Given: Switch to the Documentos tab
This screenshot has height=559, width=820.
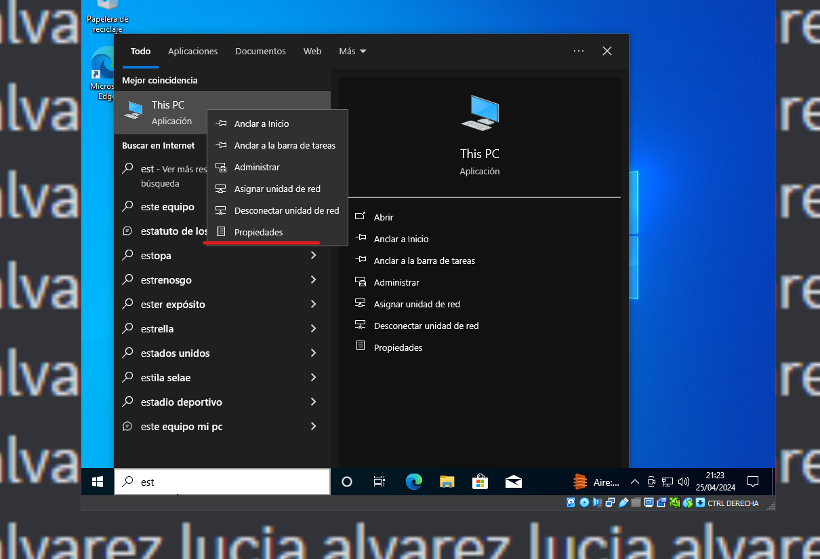Looking at the screenshot, I should tap(260, 51).
